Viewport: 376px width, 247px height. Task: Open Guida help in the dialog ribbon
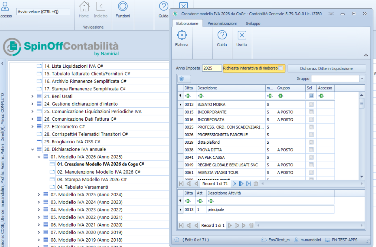click(x=222, y=35)
